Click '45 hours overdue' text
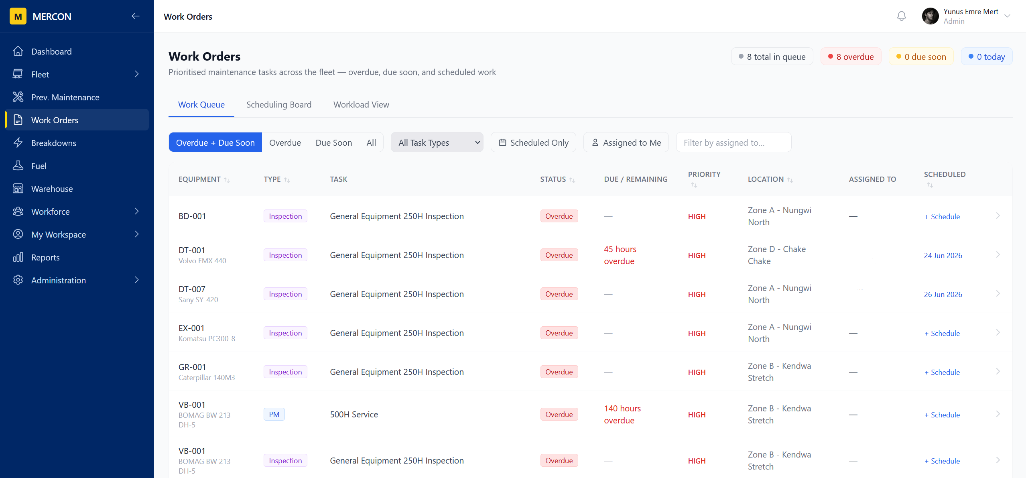 (x=620, y=255)
